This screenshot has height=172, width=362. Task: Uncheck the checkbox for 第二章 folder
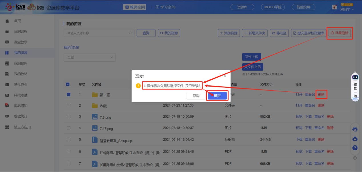69,94
